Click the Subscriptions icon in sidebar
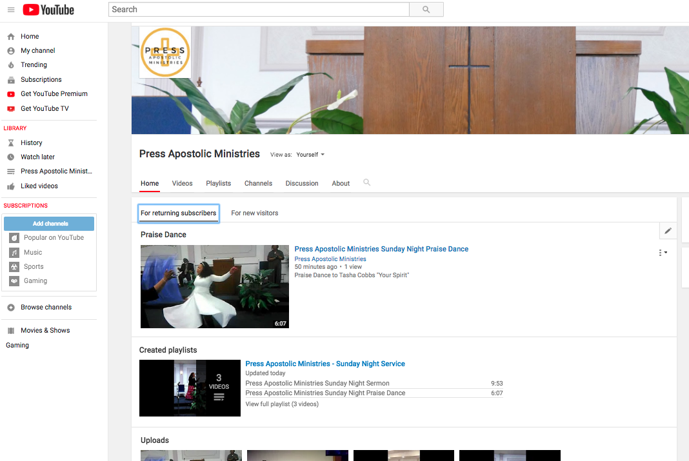 (11, 79)
